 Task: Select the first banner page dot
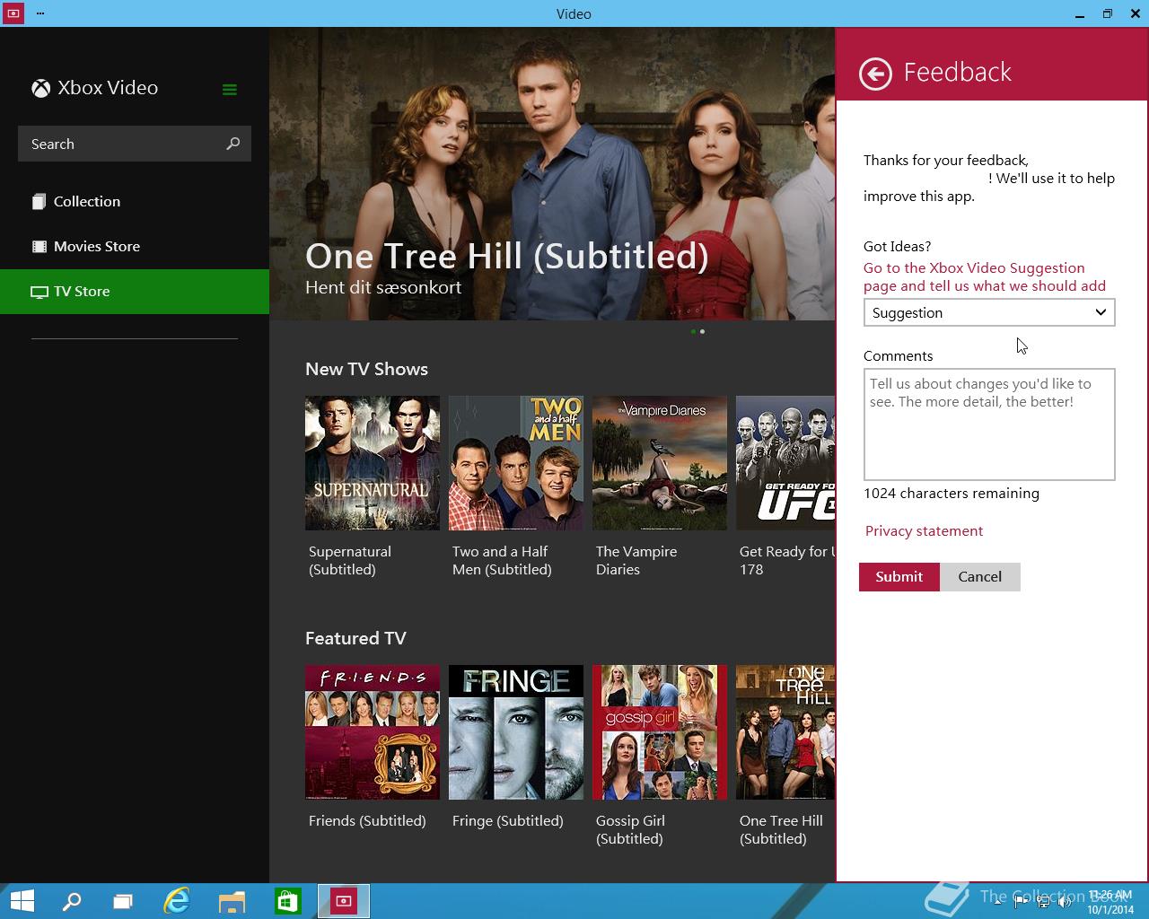693,331
